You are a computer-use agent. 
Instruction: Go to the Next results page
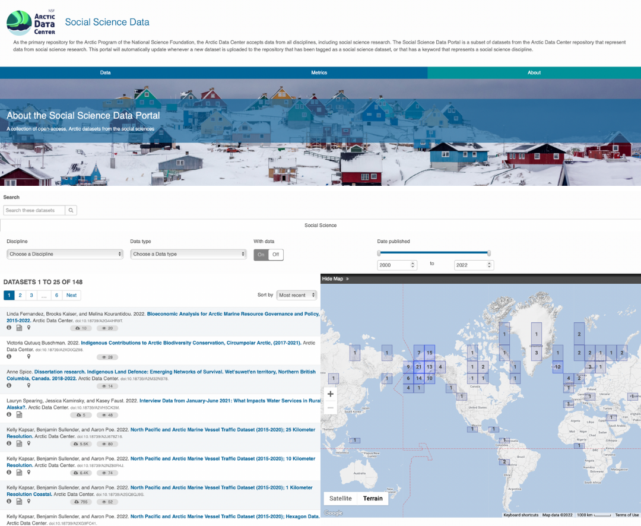coord(71,295)
